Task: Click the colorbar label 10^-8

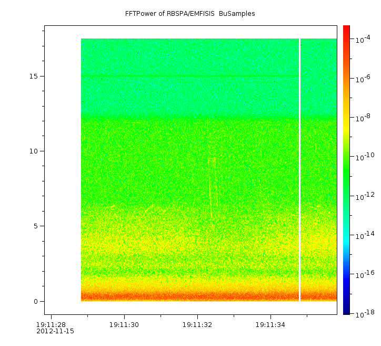Action: click(x=363, y=118)
